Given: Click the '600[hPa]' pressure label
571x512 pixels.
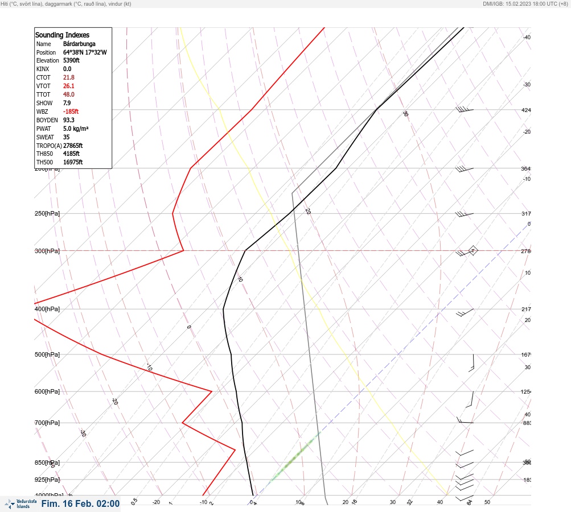Looking at the screenshot, I should (x=47, y=391).
